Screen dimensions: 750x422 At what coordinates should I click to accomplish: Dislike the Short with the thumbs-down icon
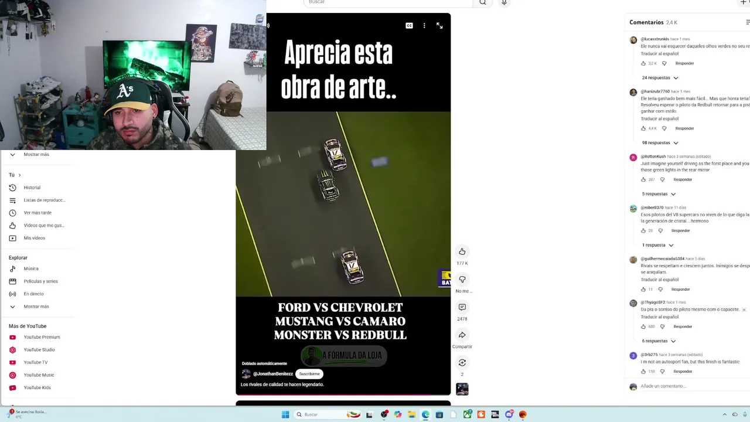coord(462,280)
